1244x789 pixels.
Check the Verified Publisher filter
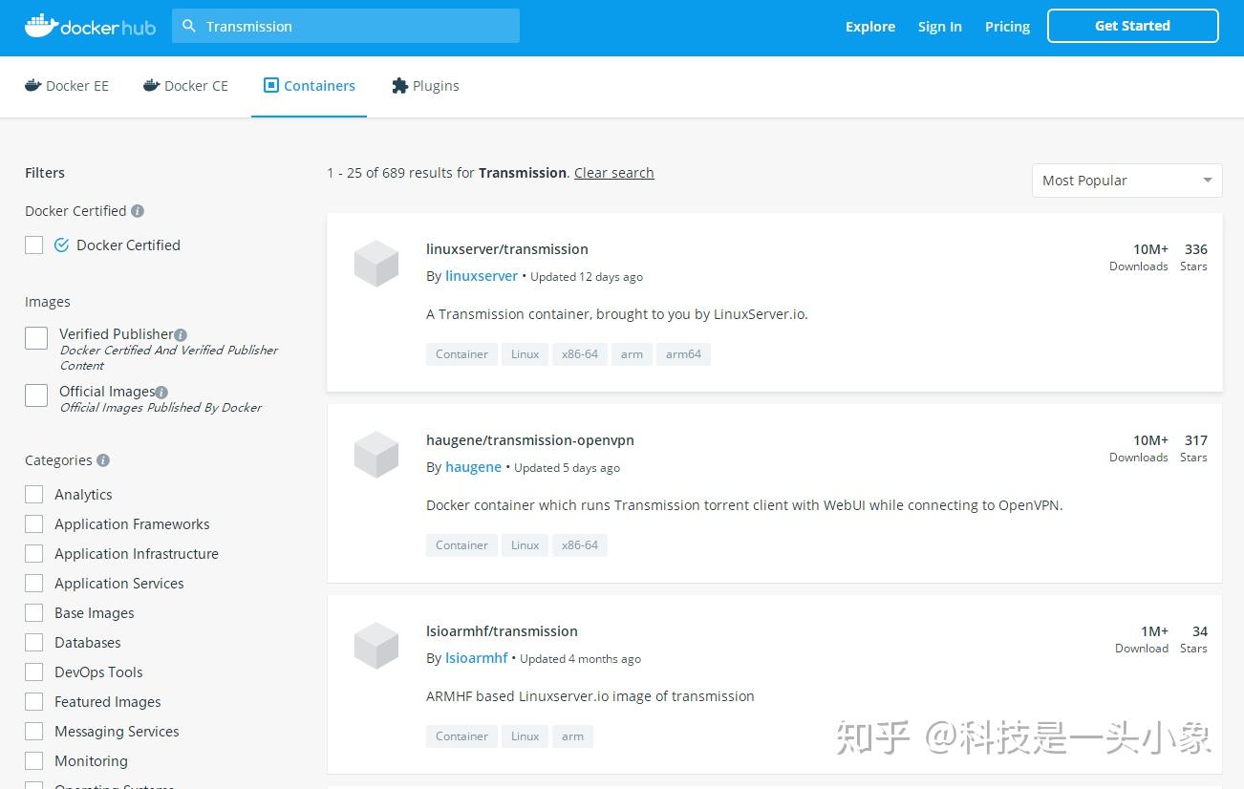click(35, 337)
